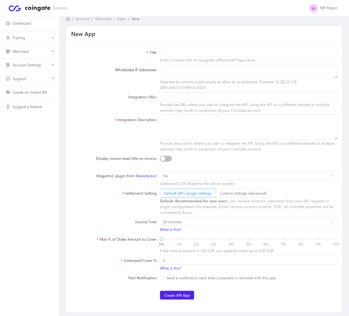This screenshot has width=349, height=316.
Task: Enable the Paid Notification checkbox
Action: click(x=162, y=278)
